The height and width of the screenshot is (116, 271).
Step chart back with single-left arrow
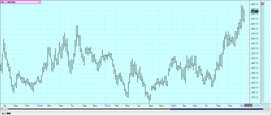pos(6,109)
